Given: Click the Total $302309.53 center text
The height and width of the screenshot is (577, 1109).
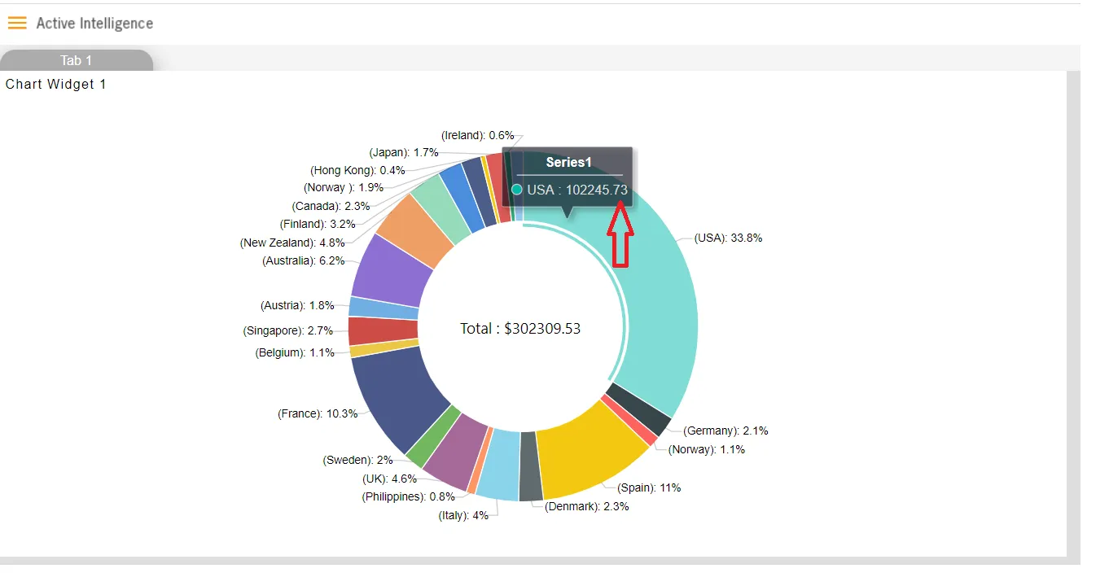Looking at the screenshot, I should (520, 329).
